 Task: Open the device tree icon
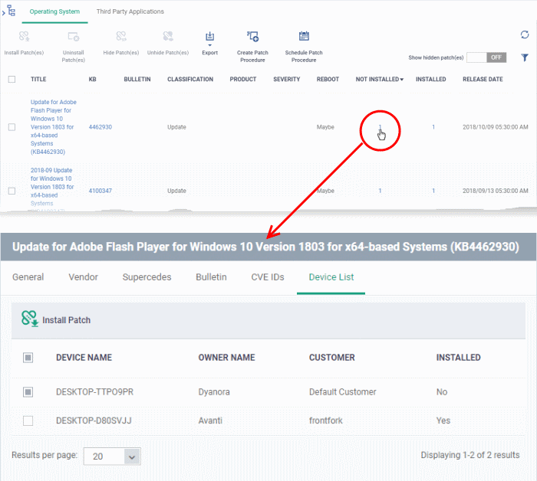pos(12,11)
